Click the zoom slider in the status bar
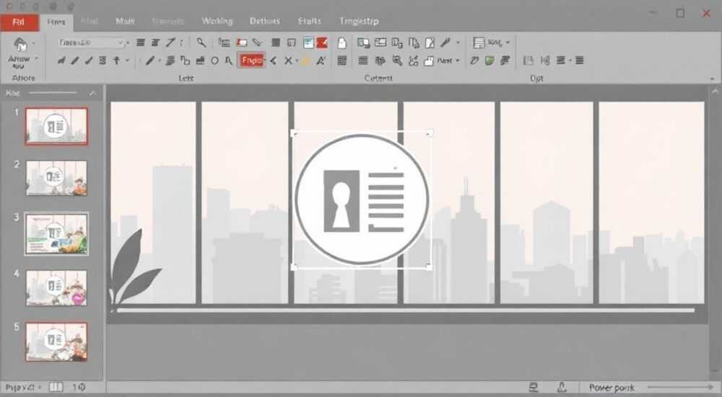The height and width of the screenshot is (397, 722). click(x=682, y=388)
